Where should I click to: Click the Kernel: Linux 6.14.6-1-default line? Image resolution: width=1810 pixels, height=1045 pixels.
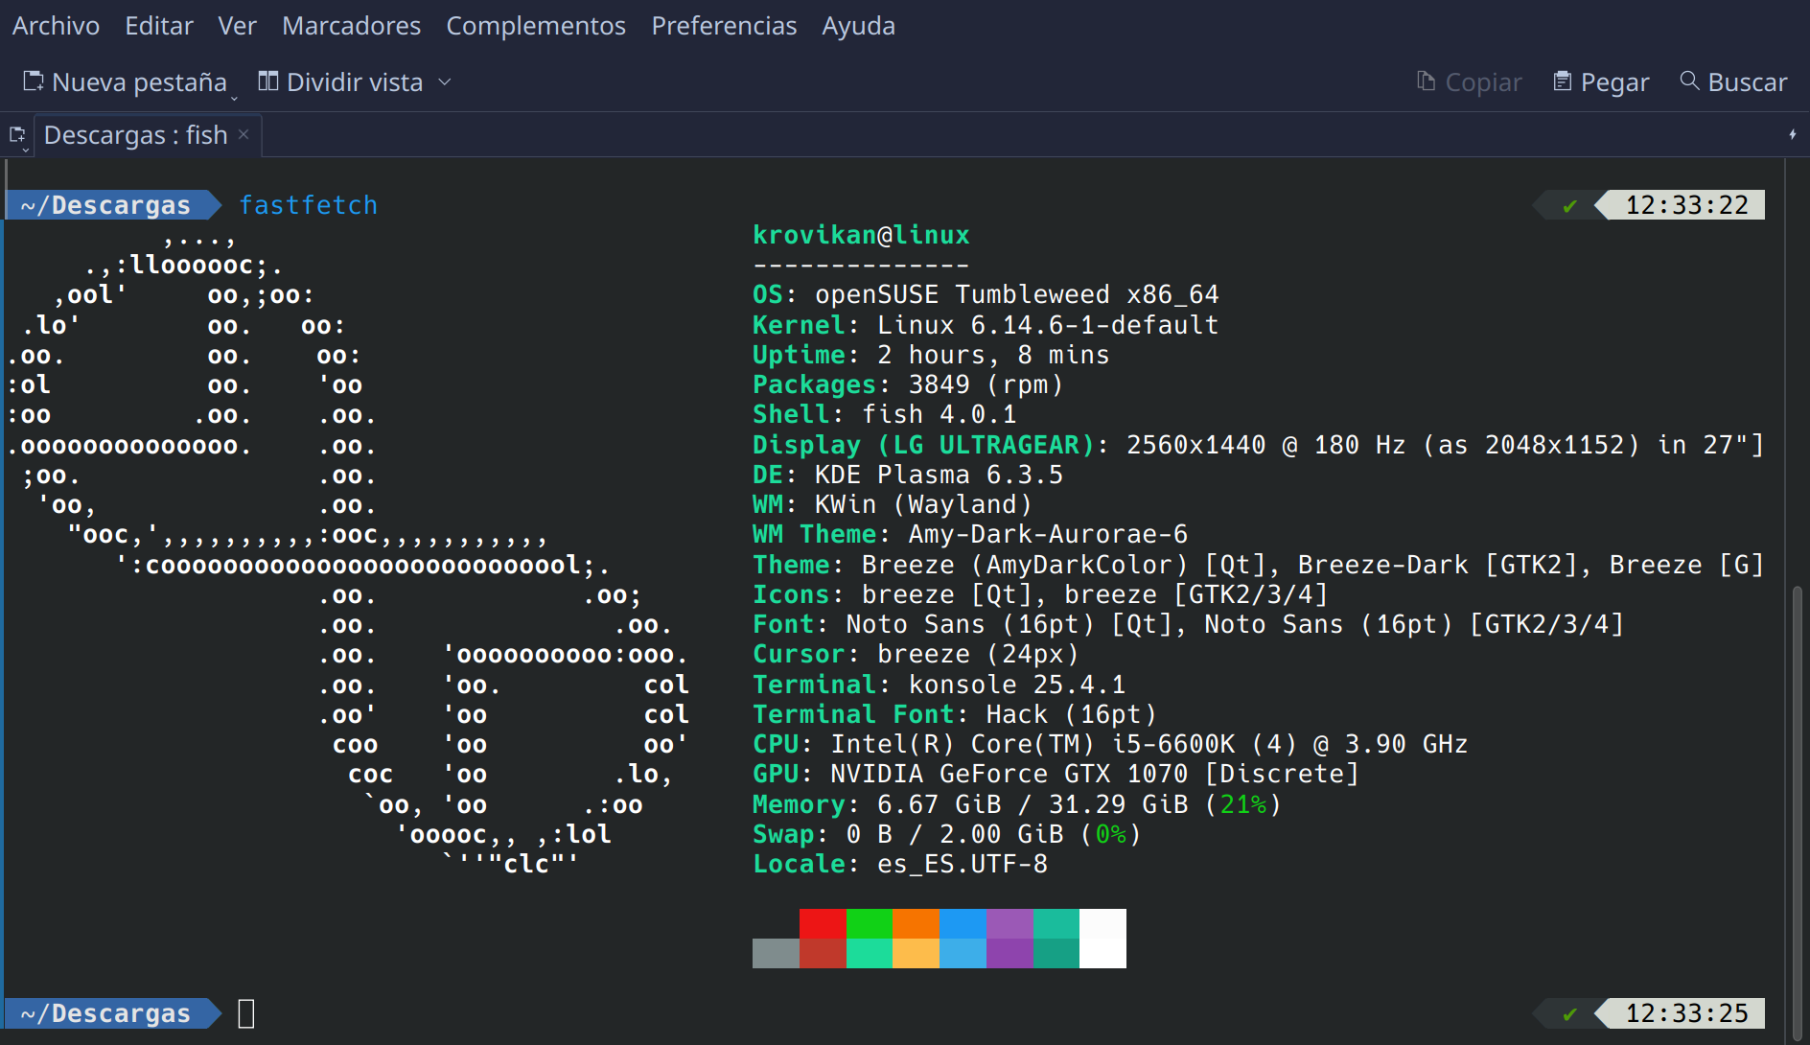(986, 325)
